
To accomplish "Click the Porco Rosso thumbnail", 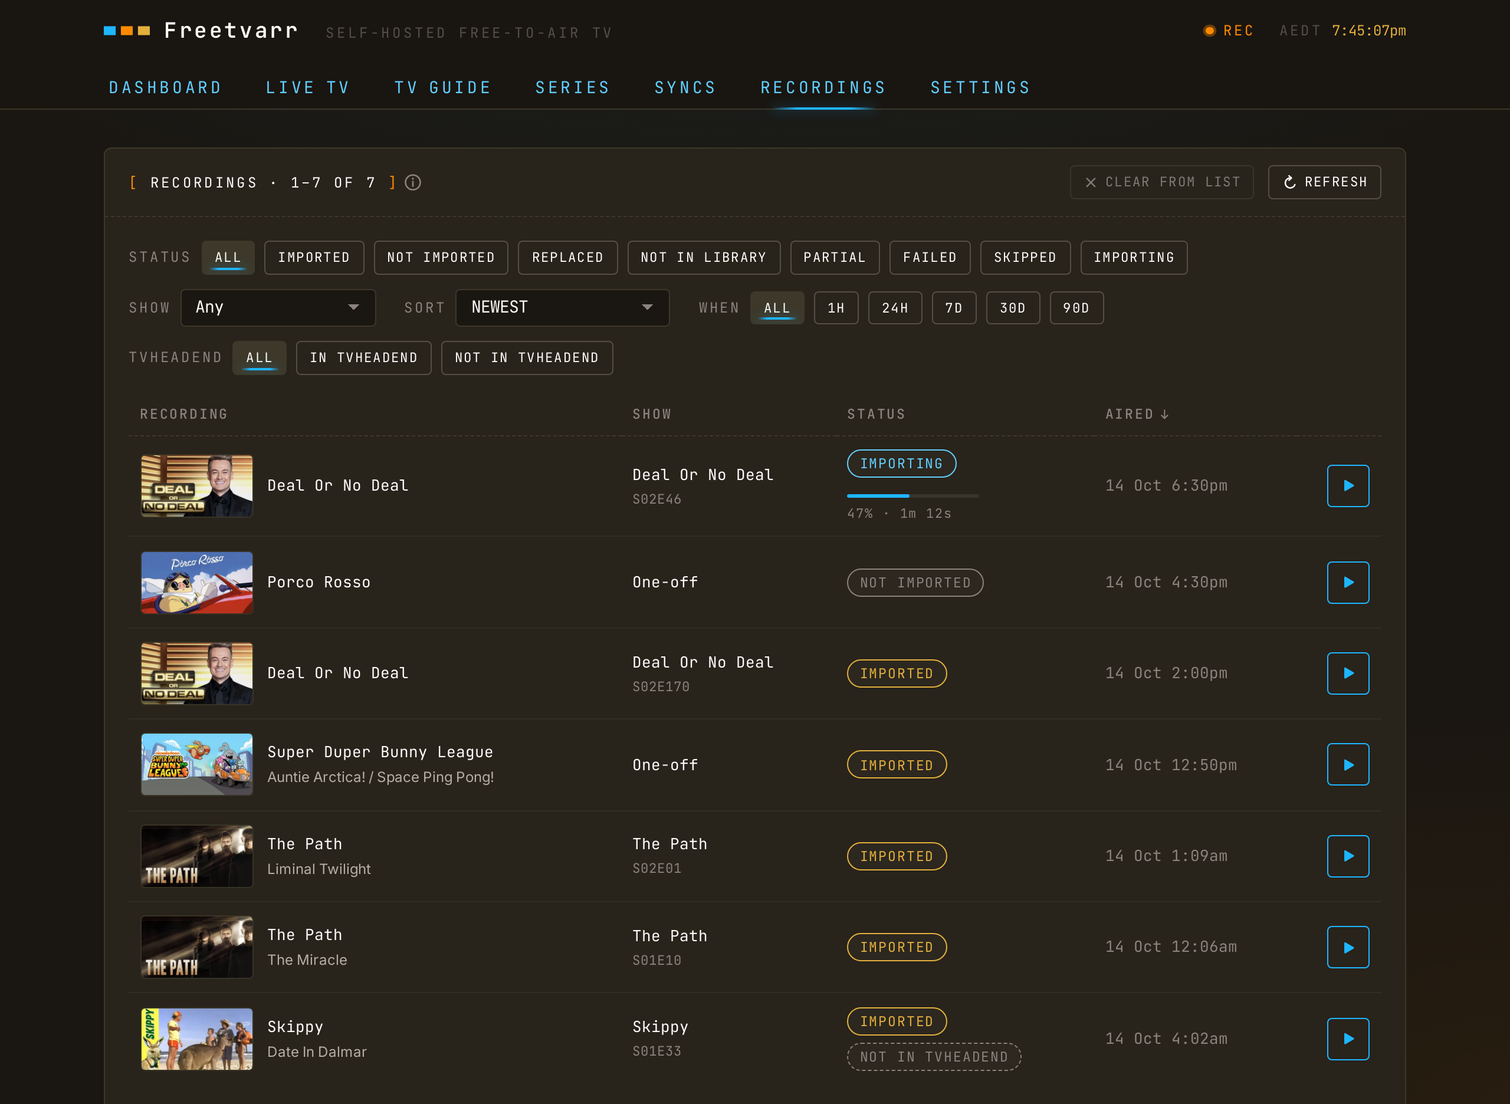I will (x=196, y=583).
